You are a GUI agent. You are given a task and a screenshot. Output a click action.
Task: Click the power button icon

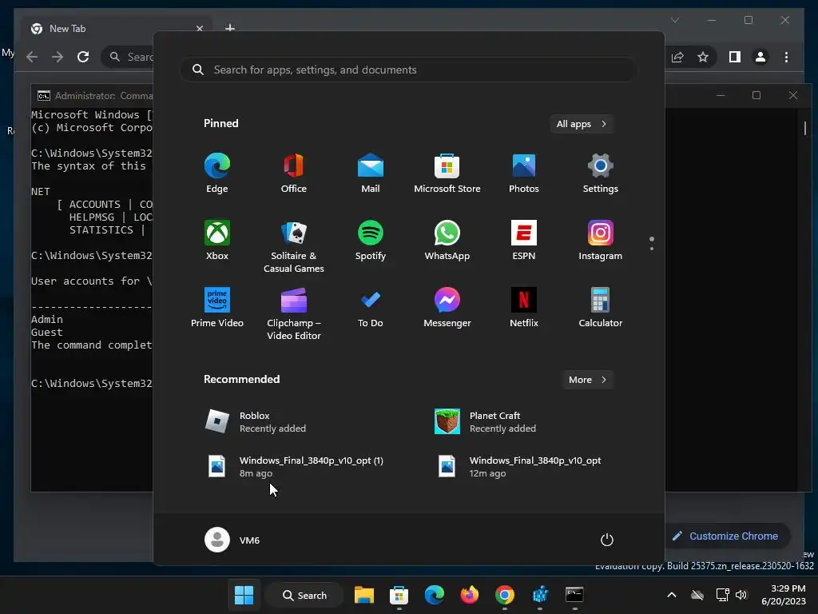click(607, 540)
